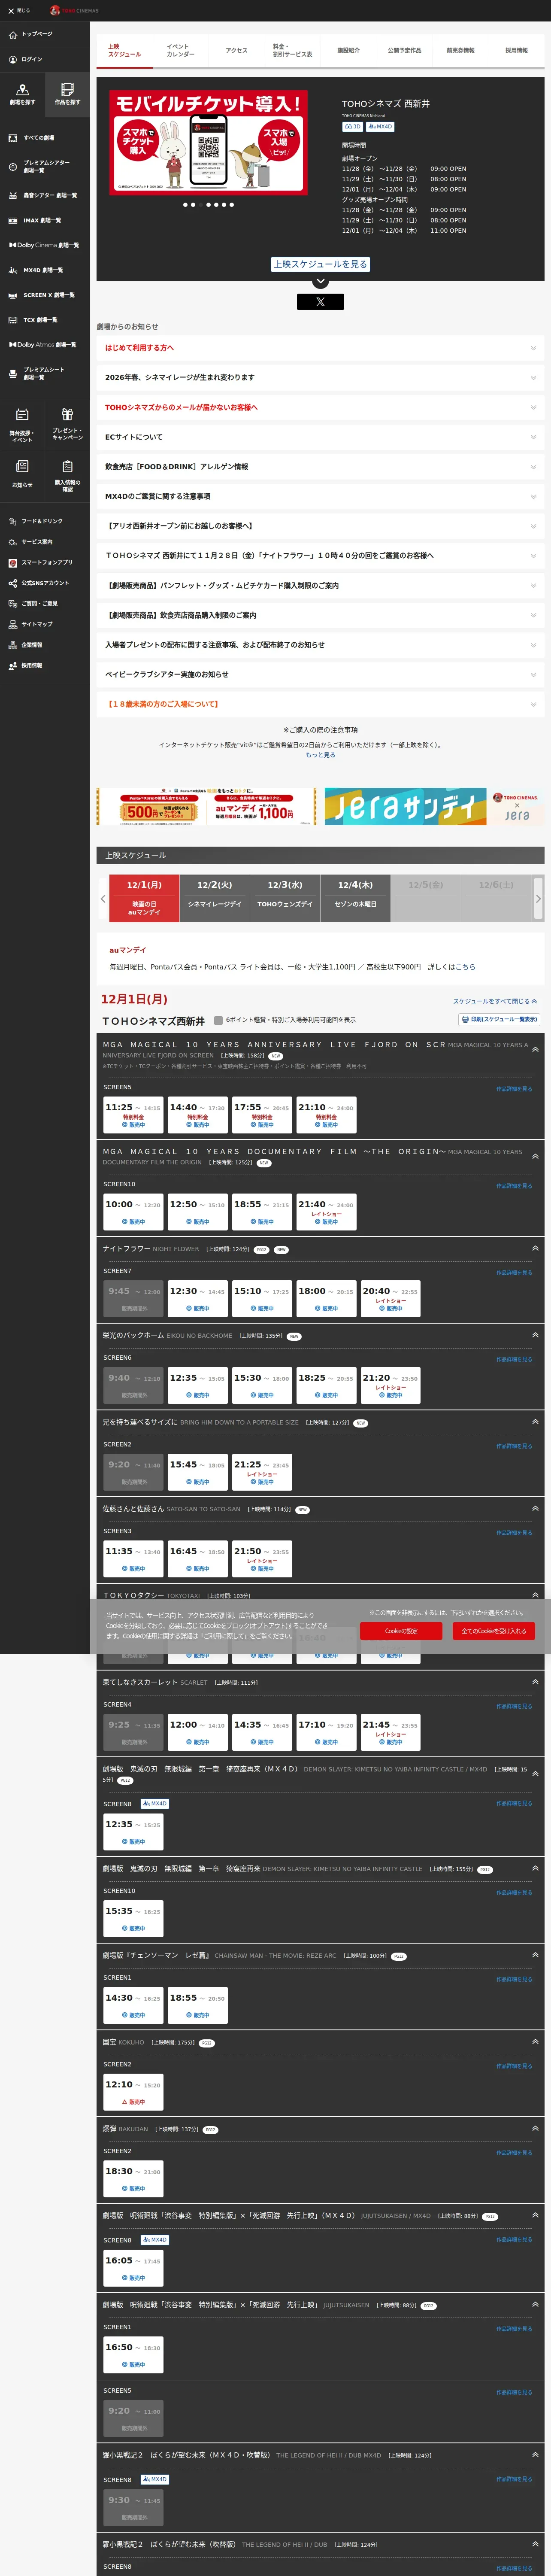Expand the はじめて利用する方へ notice
Screen dimensions: 551x2576
tap(320, 348)
